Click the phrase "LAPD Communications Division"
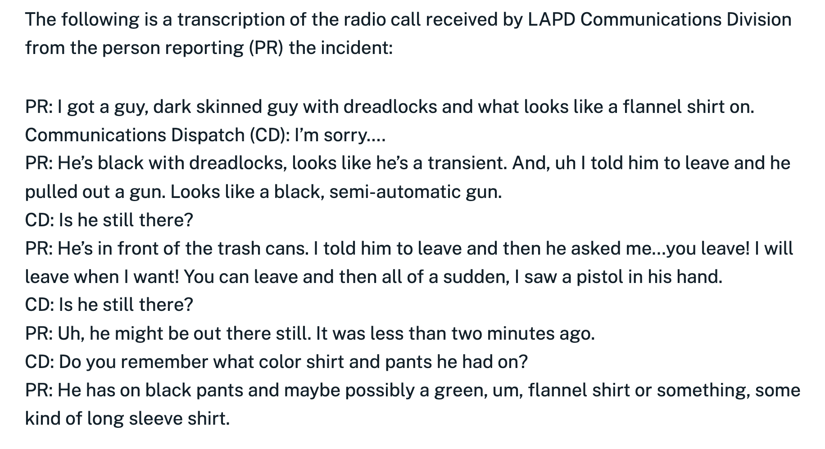 tap(659, 20)
